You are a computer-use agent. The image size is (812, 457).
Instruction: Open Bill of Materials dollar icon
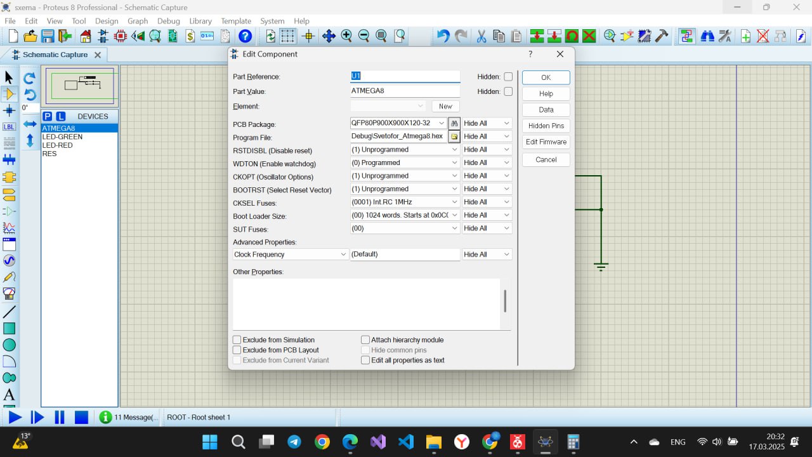pyautogui.click(x=190, y=36)
